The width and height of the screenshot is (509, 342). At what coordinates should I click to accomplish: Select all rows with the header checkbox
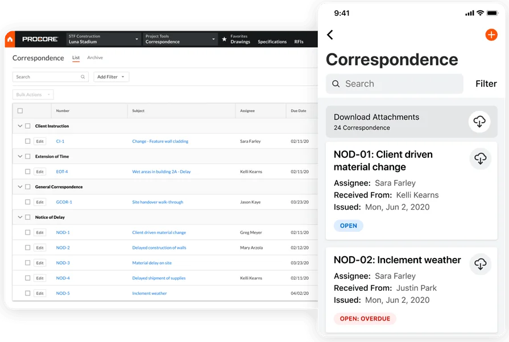point(21,111)
